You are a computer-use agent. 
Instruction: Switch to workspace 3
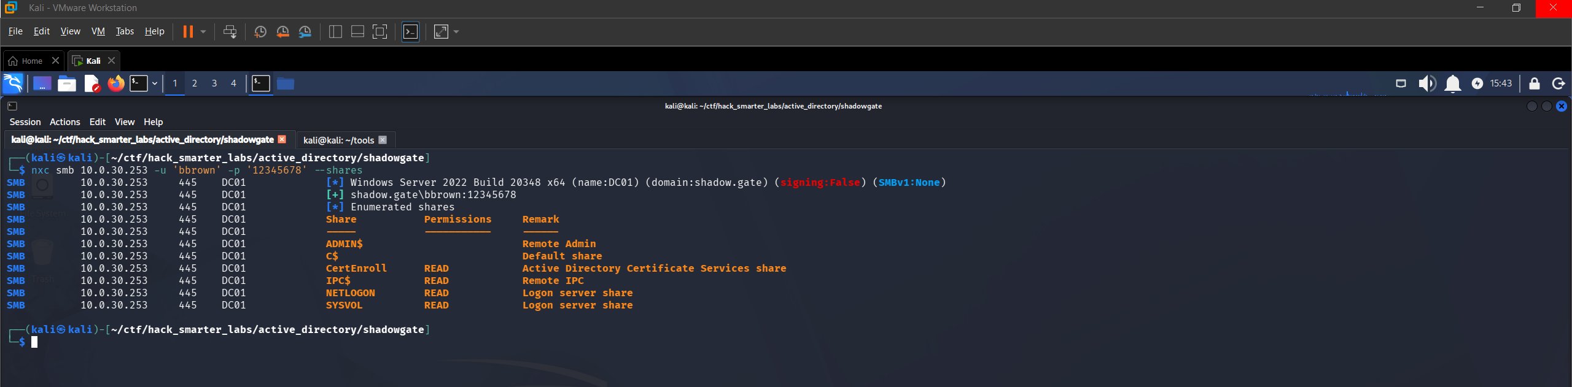click(214, 83)
